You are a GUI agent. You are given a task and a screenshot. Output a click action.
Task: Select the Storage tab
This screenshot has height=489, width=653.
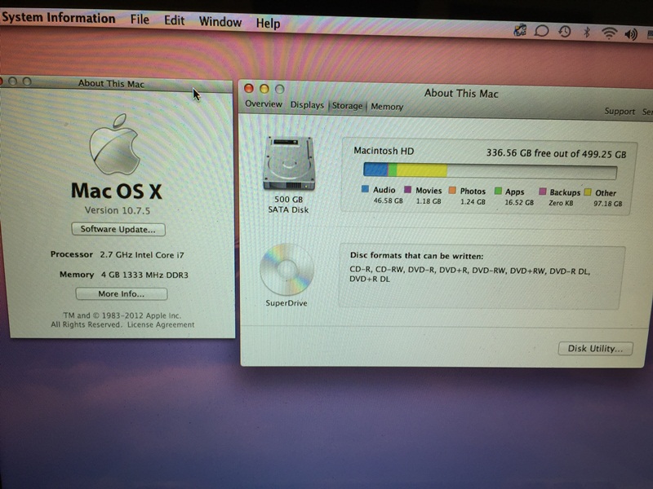(x=347, y=106)
